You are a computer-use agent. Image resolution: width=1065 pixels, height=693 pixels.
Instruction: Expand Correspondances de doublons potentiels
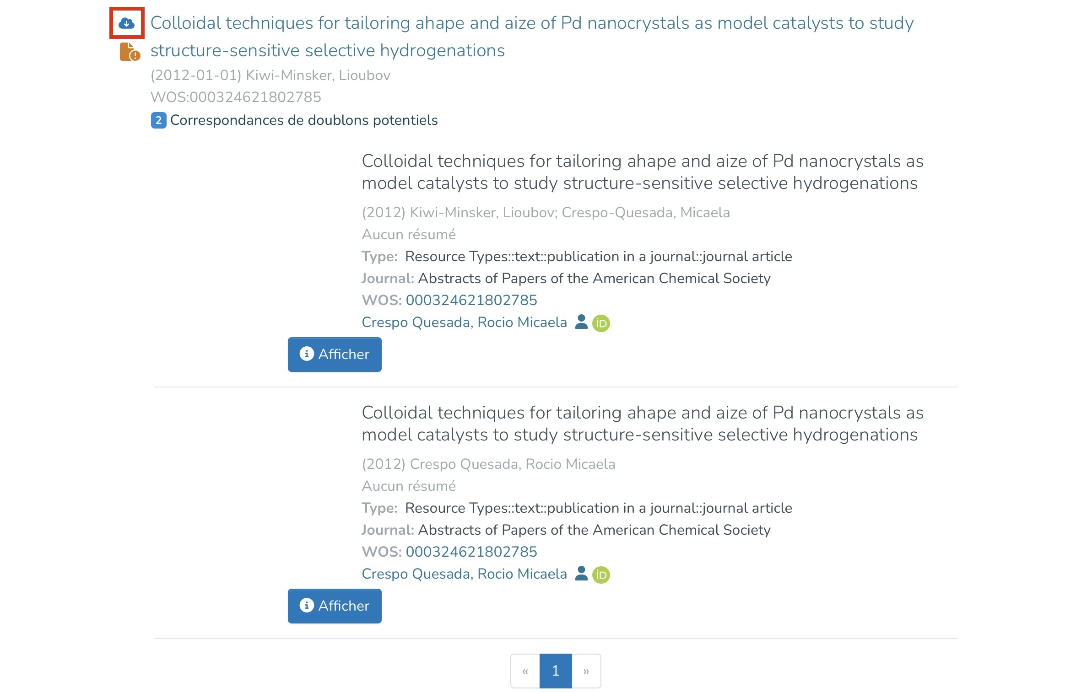(x=303, y=120)
